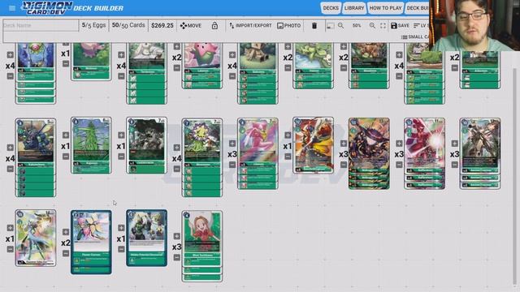
Task: Click the $269.25 deck price
Action: [x=162, y=25]
